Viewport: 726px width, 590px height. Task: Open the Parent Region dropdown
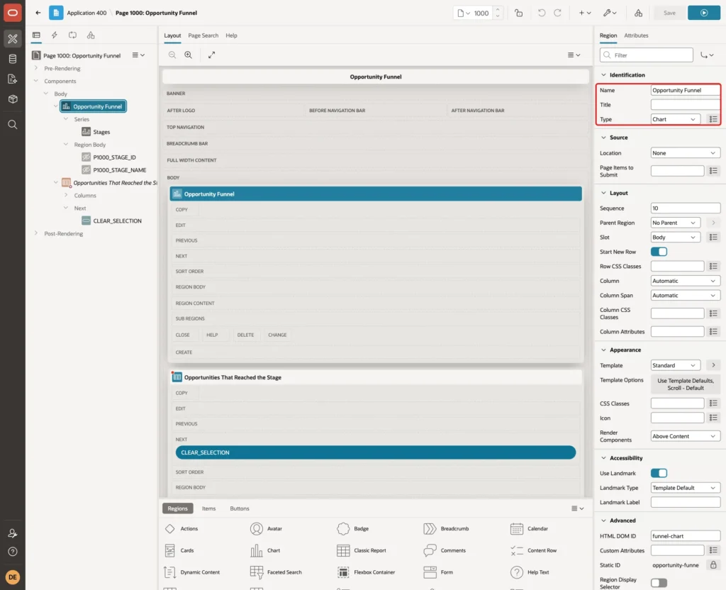(675, 223)
